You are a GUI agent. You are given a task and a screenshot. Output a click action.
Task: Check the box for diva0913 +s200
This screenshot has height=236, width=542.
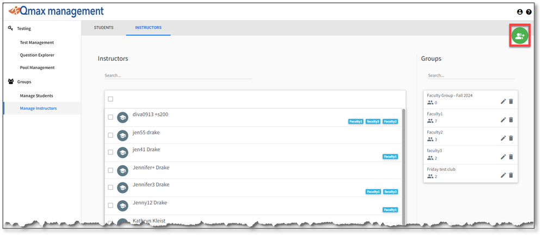tap(110, 117)
